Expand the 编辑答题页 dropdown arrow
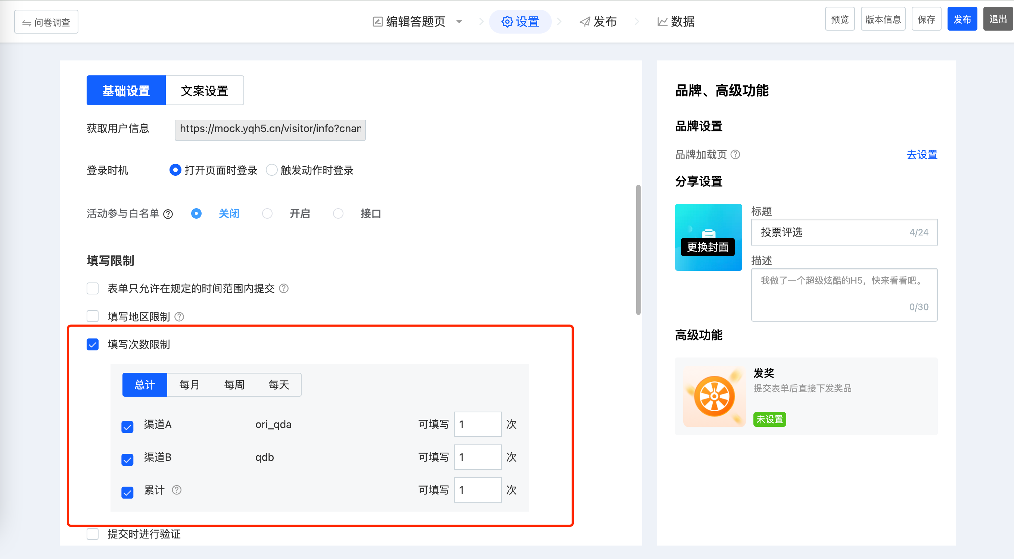The height and width of the screenshot is (559, 1014). [x=459, y=22]
